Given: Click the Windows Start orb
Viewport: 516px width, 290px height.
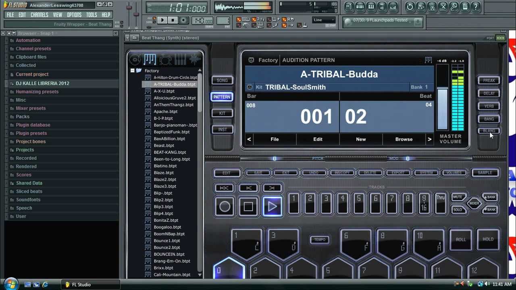Looking at the screenshot, I should [10, 284].
